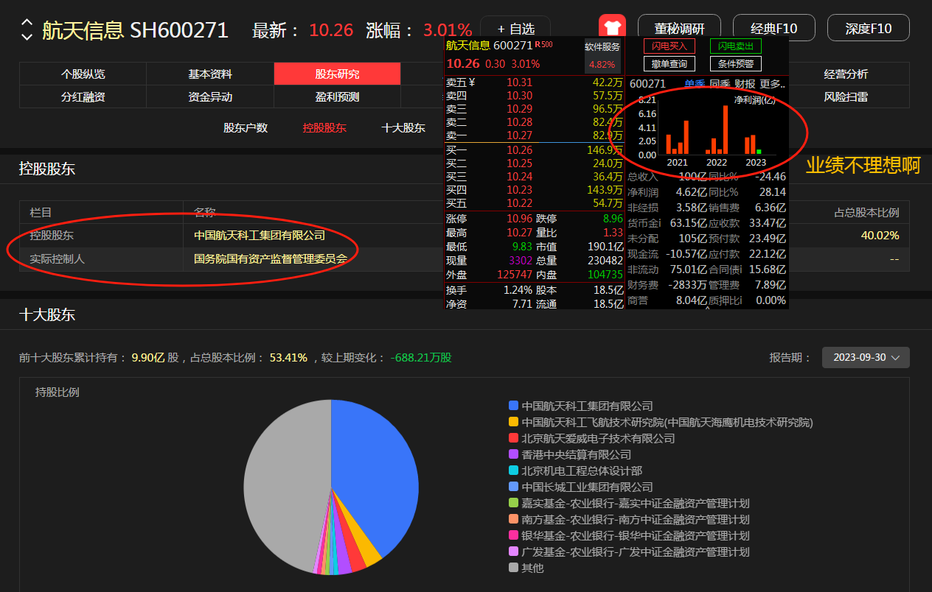Click controlling shareholder name 中国航天科工集团有限公司
Screen dimensions: 932x592
260,236
